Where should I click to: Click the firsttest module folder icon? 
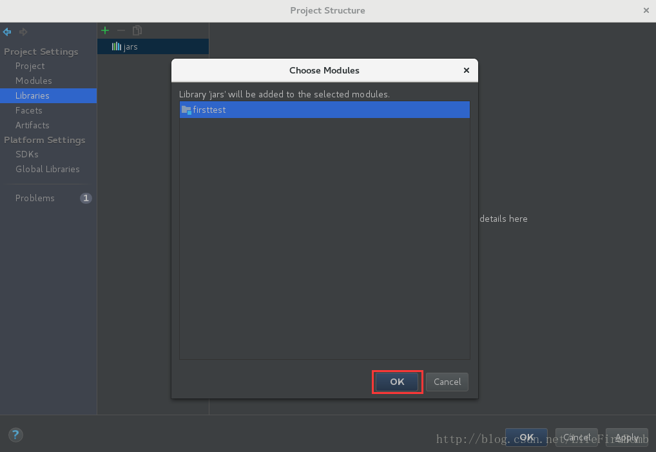pos(186,110)
